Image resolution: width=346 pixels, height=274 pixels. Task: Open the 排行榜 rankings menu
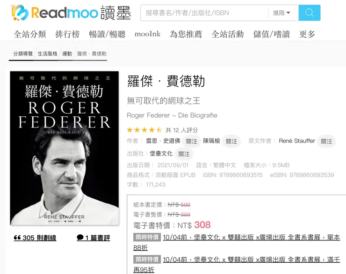pos(67,34)
